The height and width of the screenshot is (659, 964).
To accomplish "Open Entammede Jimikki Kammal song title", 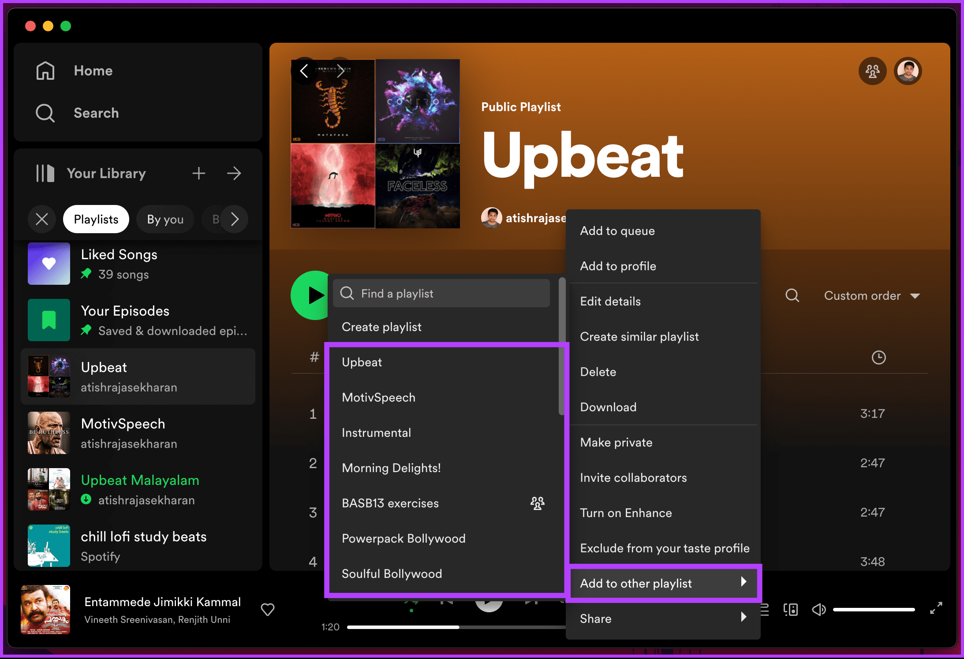I will (163, 602).
